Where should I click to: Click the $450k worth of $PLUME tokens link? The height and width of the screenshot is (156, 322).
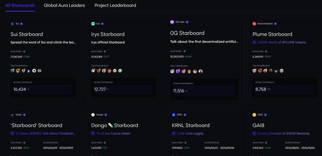[282, 42]
